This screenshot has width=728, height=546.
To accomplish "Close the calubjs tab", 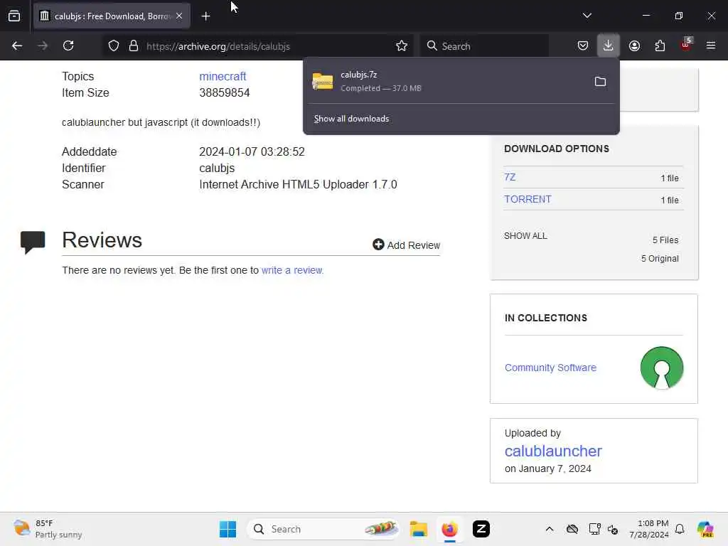I will click(x=179, y=16).
